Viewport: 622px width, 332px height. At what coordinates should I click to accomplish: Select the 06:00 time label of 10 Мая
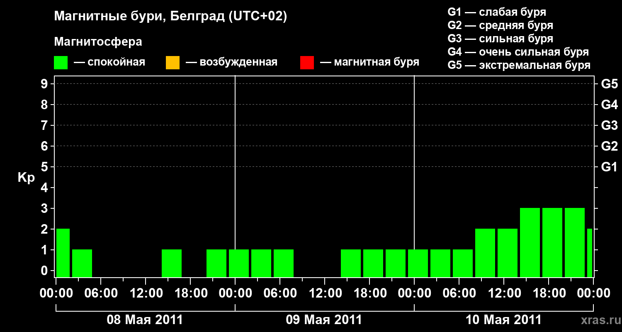coord(459,293)
